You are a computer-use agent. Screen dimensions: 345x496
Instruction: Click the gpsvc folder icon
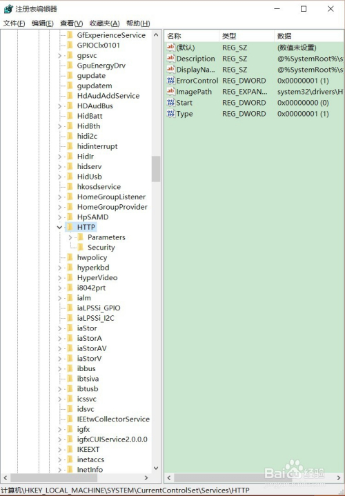[70, 55]
